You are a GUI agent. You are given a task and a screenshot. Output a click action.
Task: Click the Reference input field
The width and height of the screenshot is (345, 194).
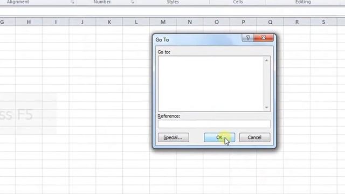tap(214, 124)
